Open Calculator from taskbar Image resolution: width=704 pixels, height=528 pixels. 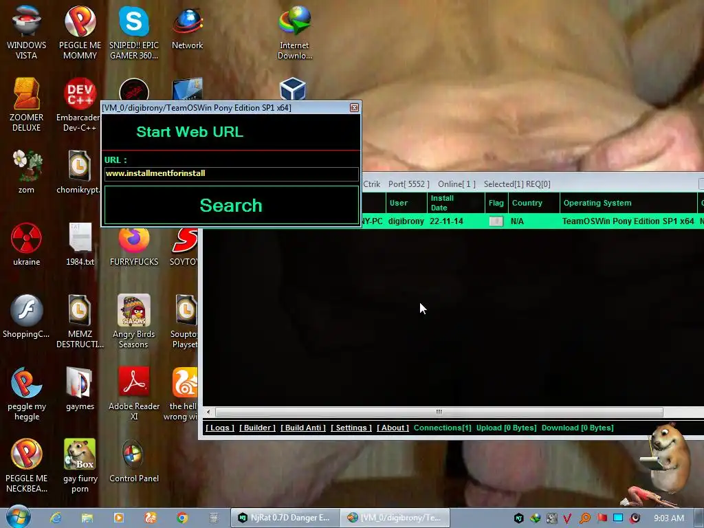(214, 518)
